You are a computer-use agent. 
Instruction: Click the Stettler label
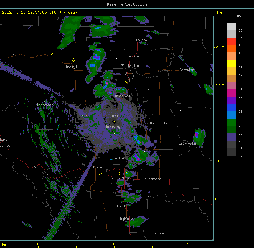pyautogui.click(x=187, y=70)
